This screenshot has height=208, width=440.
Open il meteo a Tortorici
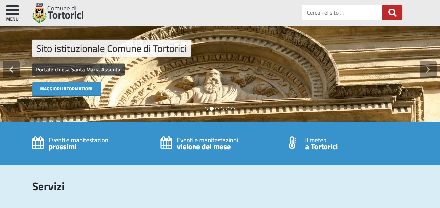coord(321,143)
